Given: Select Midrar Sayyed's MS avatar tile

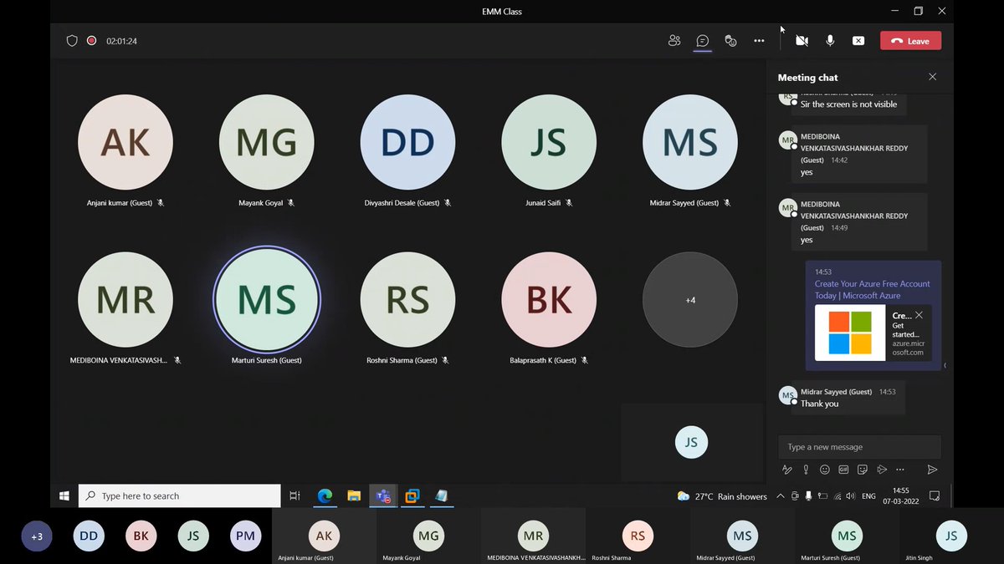Looking at the screenshot, I should pyautogui.click(x=690, y=142).
